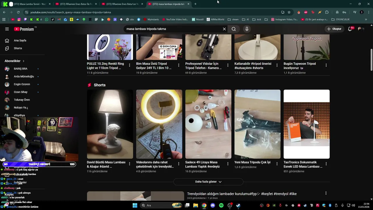Open the Myinstants bookmark
The height and width of the screenshot is (210, 373).
151,20
